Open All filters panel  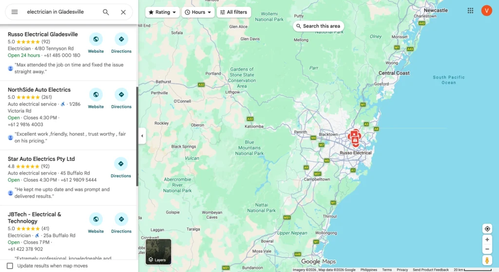click(x=233, y=12)
